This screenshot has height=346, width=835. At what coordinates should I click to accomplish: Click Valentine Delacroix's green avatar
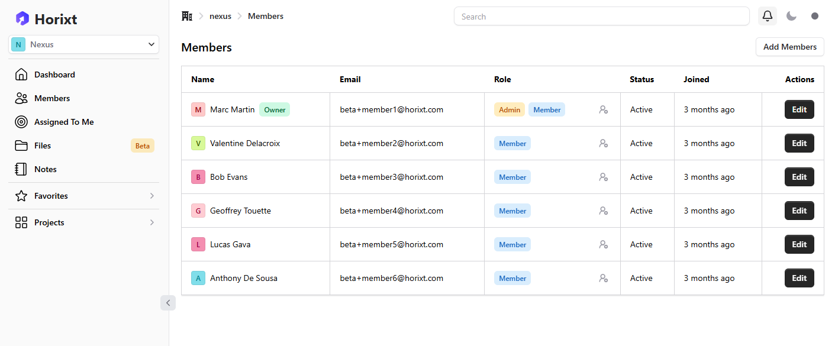(x=198, y=143)
